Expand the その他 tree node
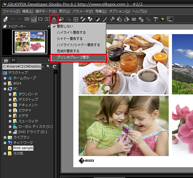193x178 pixels. pos(5,154)
